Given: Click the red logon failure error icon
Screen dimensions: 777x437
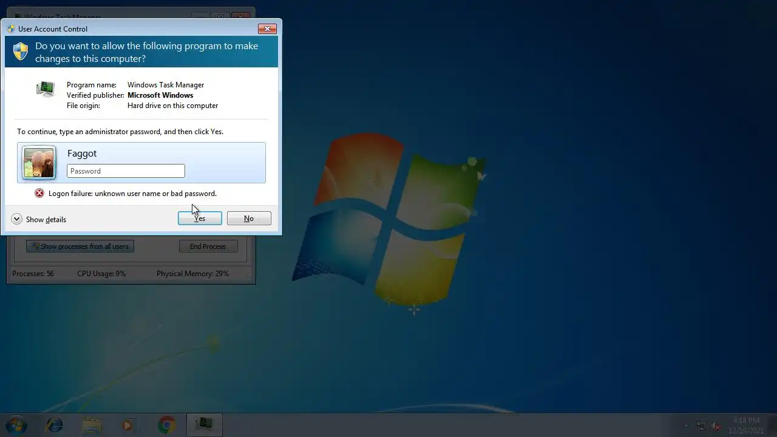Looking at the screenshot, I should tap(39, 193).
